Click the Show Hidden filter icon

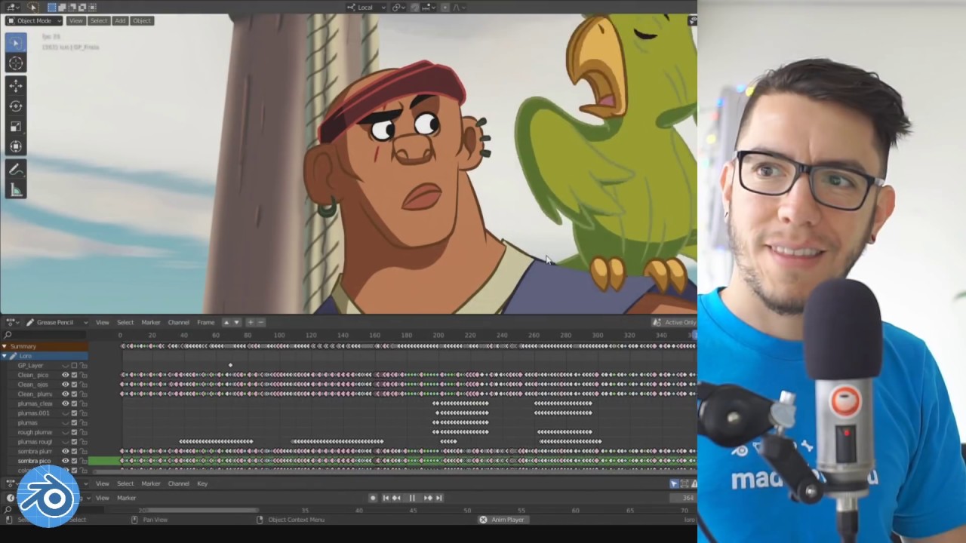(x=684, y=484)
